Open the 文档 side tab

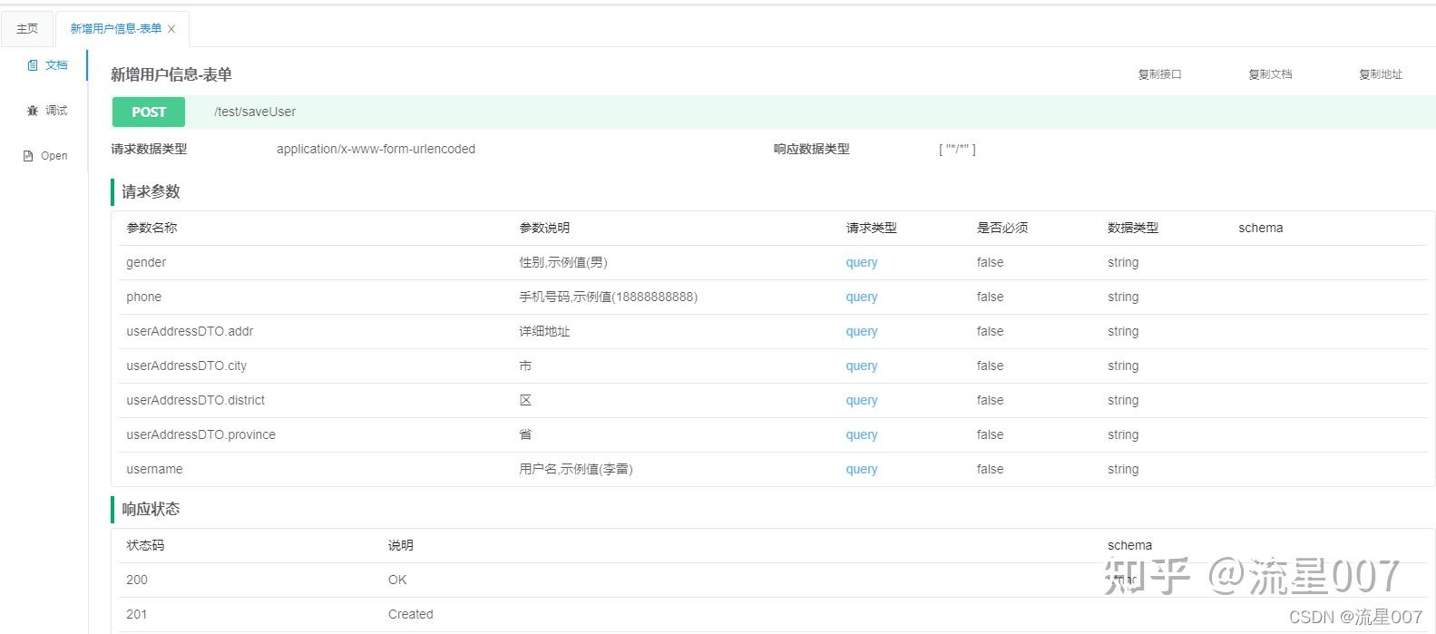click(x=47, y=65)
